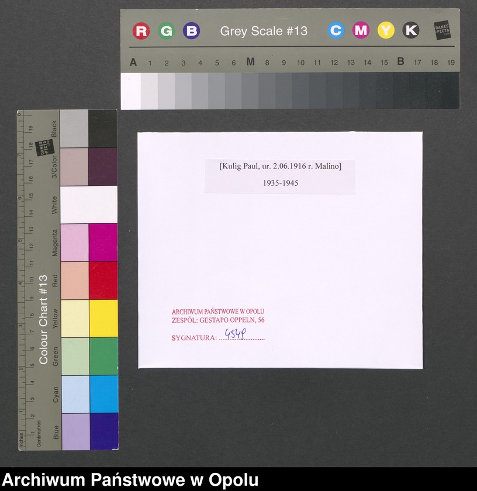Pick the saturated cyan swatch
Viewport: 477px width, 491px height.
pyautogui.click(x=103, y=394)
